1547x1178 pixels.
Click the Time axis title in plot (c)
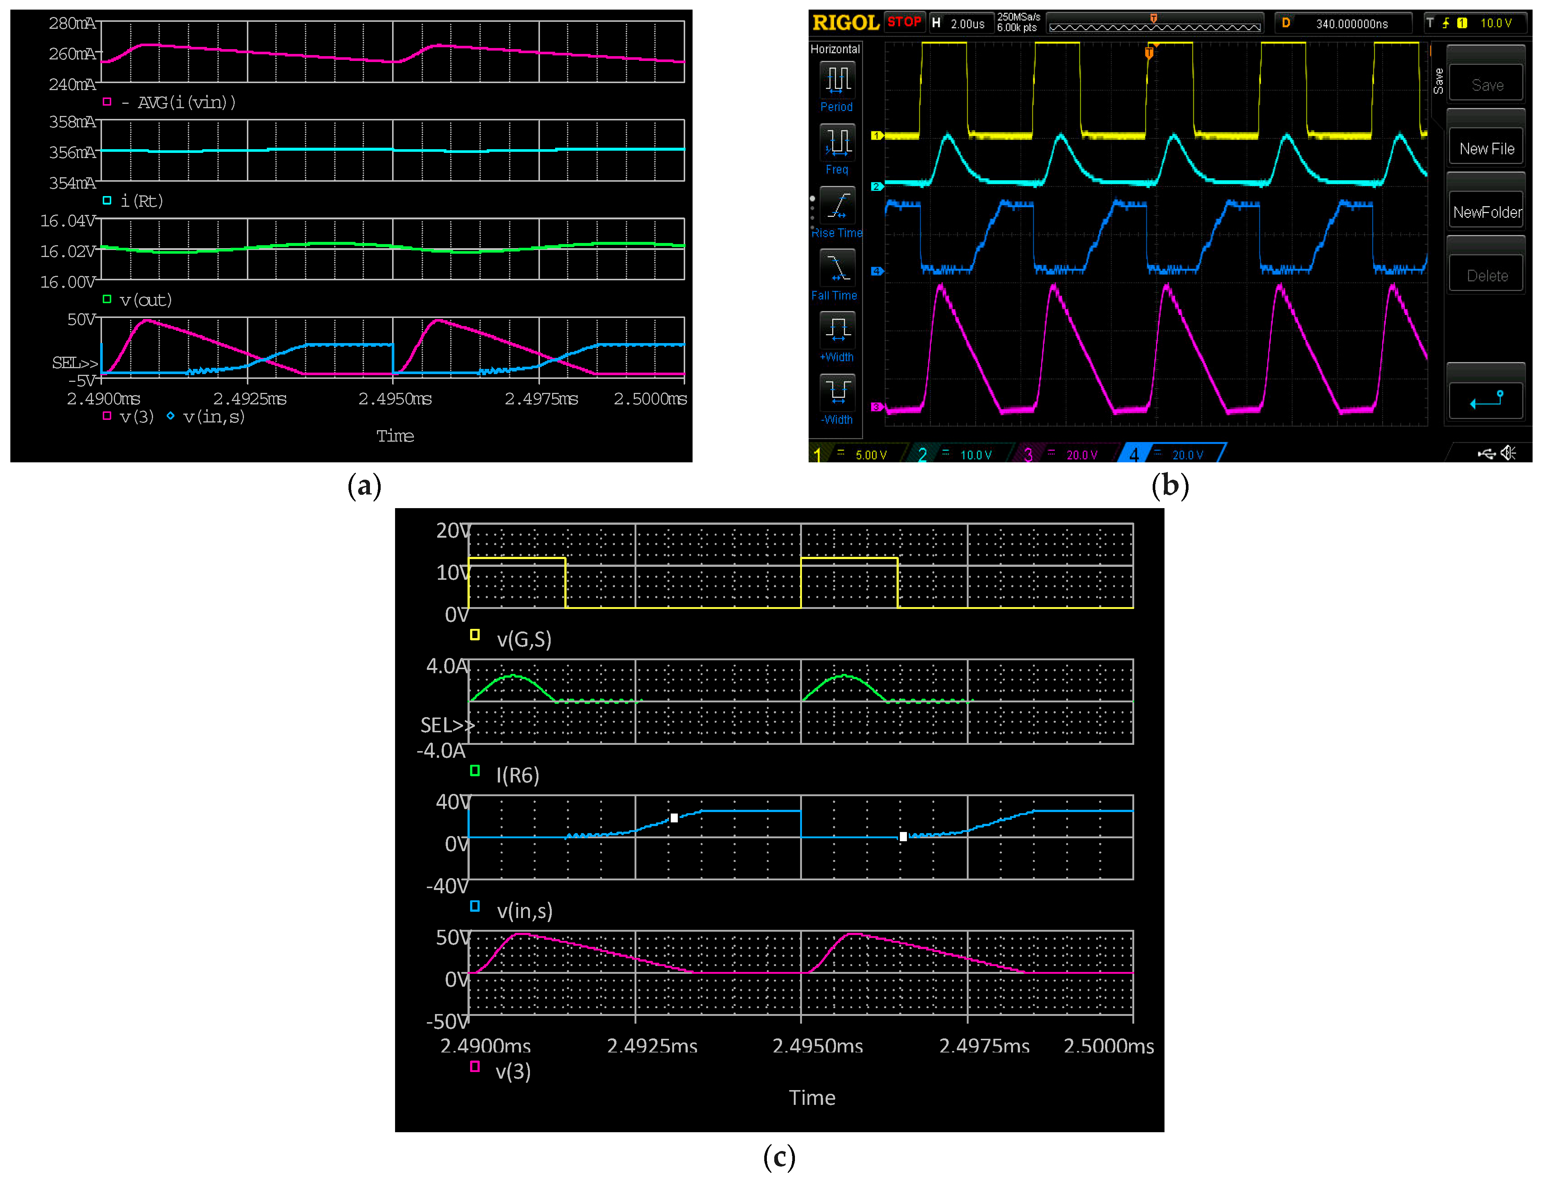[812, 1098]
